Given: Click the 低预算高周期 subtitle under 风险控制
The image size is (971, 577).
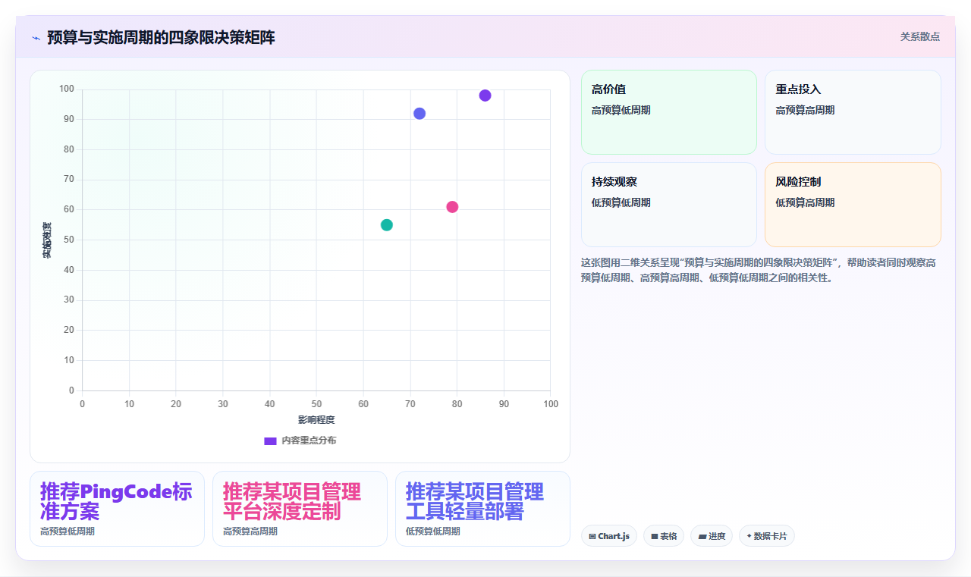Looking at the screenshot, I should point(805,203).
